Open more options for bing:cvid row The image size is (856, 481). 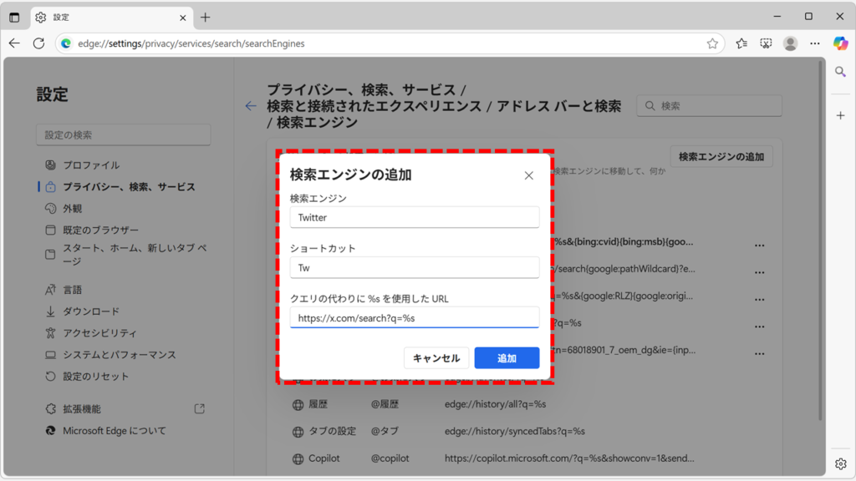pos(759,246)
